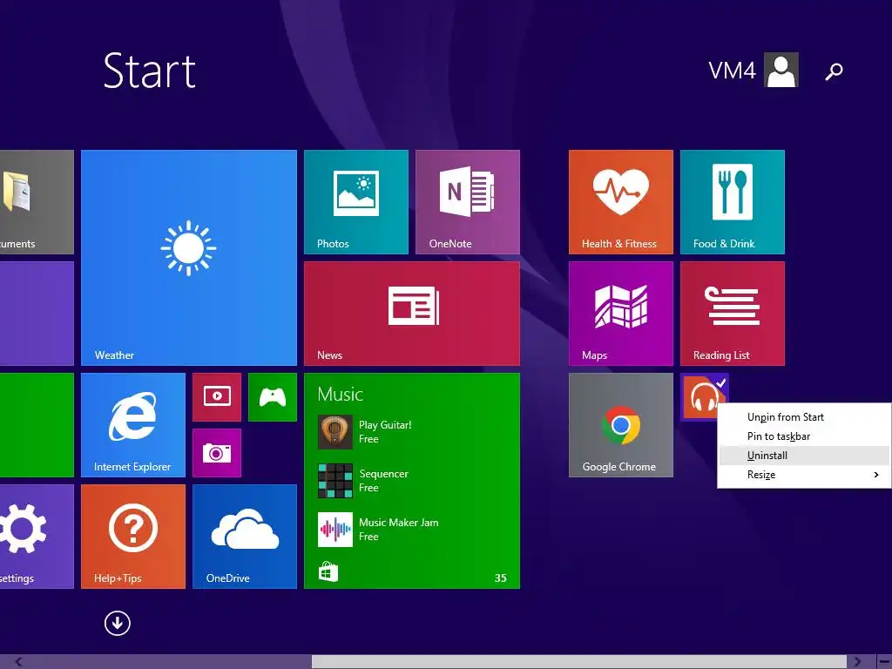Image resolution: width=892 pixels, height=669 pixels.
Task: Open the Help+Tips tile
Action: 133,537
